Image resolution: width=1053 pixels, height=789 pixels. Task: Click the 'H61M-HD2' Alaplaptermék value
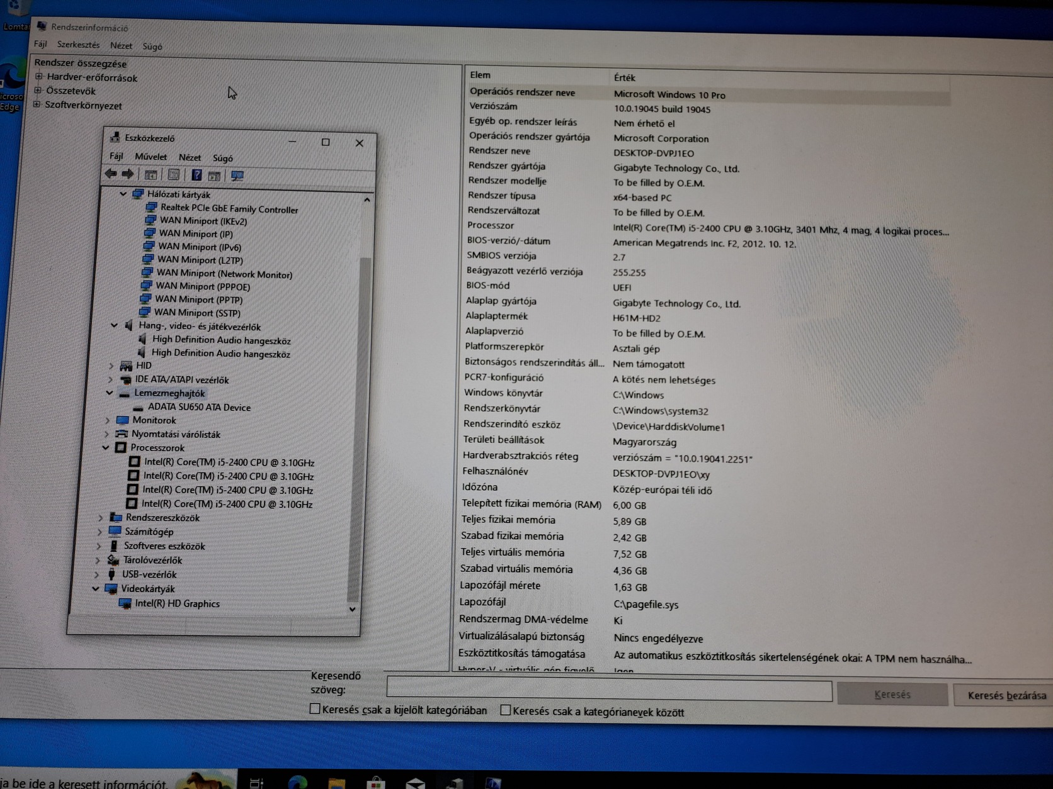636,318
